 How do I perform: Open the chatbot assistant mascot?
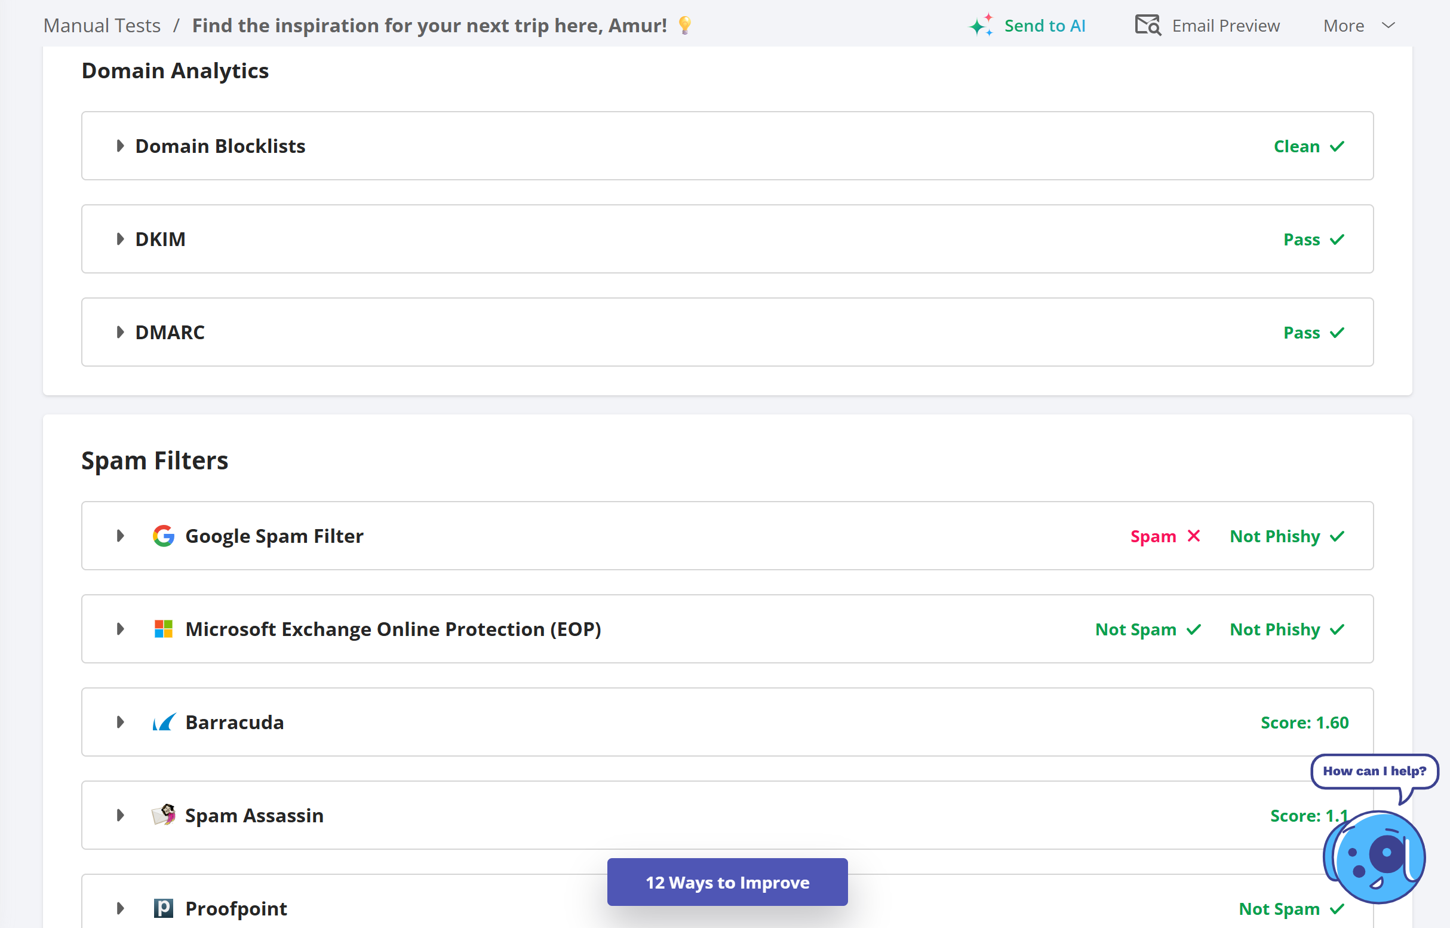coord(1375,856)
